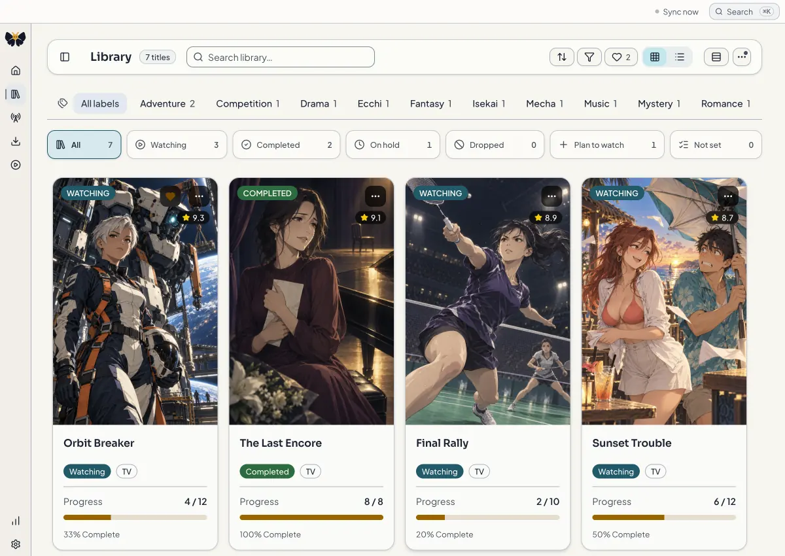Open the global Search box
The image size is (785, 556).
point(744,12)
